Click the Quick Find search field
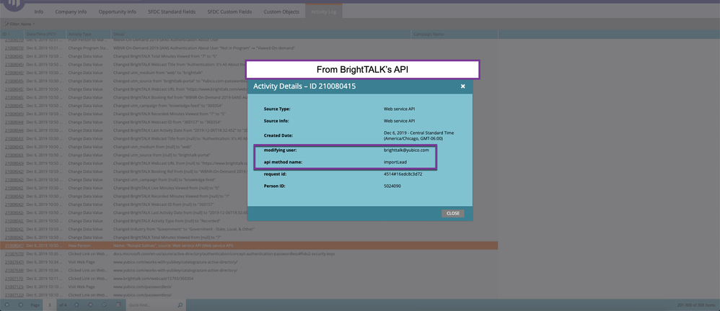The height and width of the screenshot is (311, 720). coord(152,305)
